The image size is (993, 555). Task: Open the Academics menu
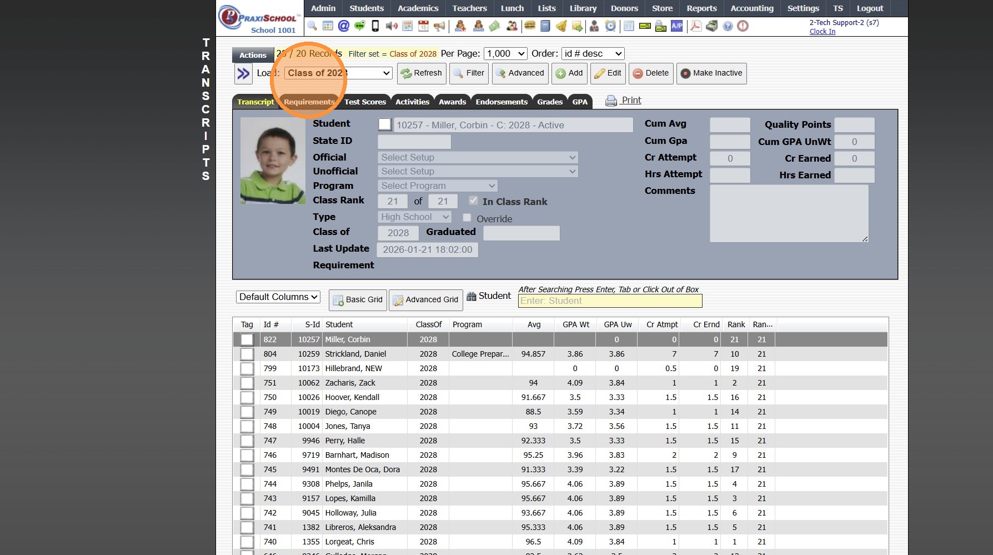point(418,8)
